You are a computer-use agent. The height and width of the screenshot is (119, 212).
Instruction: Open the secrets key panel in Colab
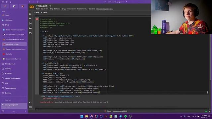pyautogui.click(x=30, y=28)
